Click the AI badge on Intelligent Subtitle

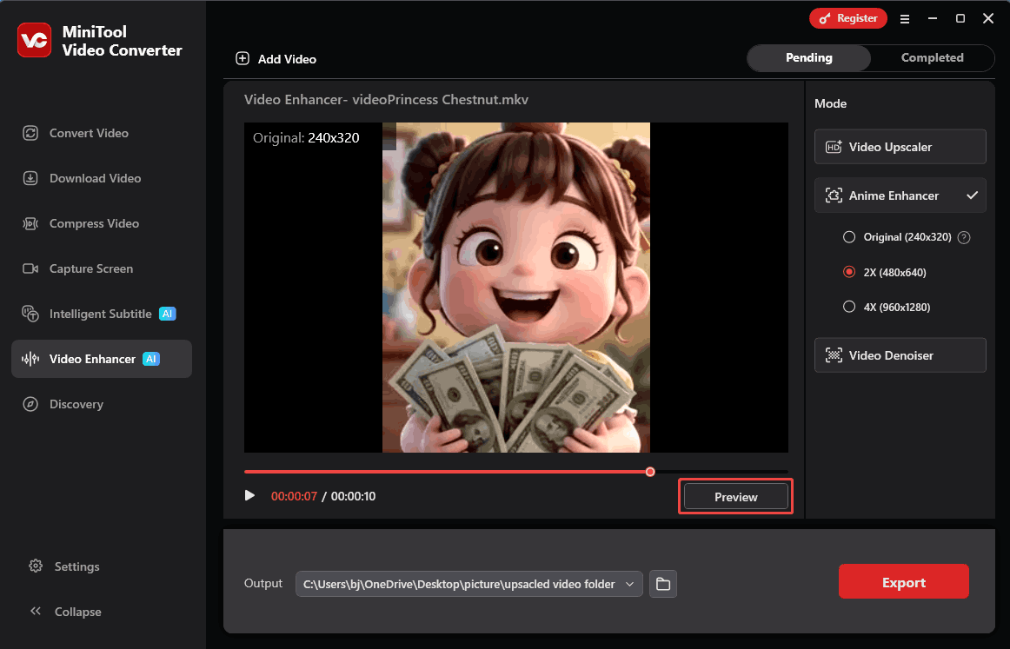[168, 314]
